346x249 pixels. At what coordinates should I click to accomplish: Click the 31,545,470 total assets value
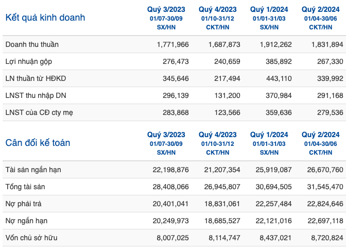(x=325, y=187)
